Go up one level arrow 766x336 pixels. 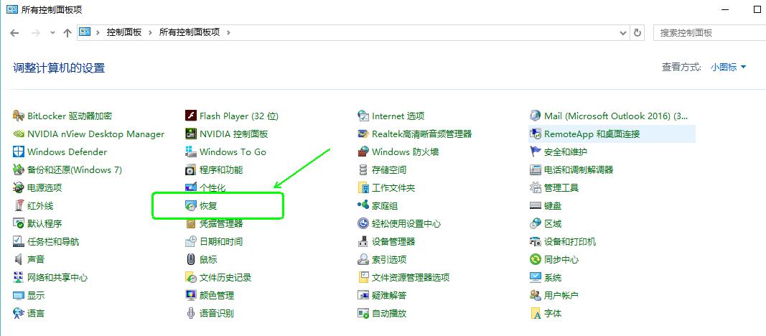pos(67,33)
